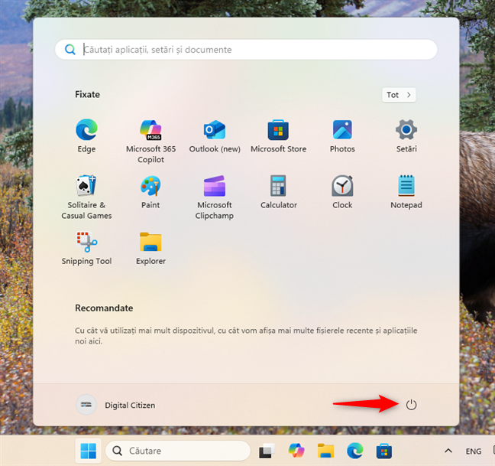
Task: Open Copilot from the taskbar
Action: (x=296, y=451)
